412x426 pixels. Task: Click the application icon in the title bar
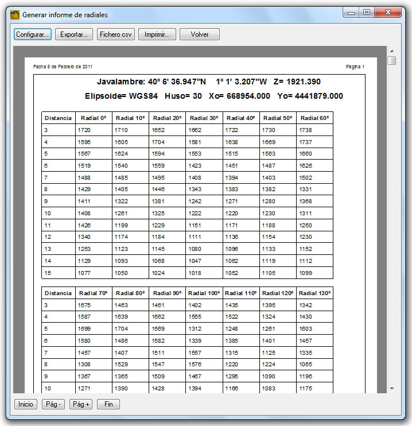tap(15, 15)
